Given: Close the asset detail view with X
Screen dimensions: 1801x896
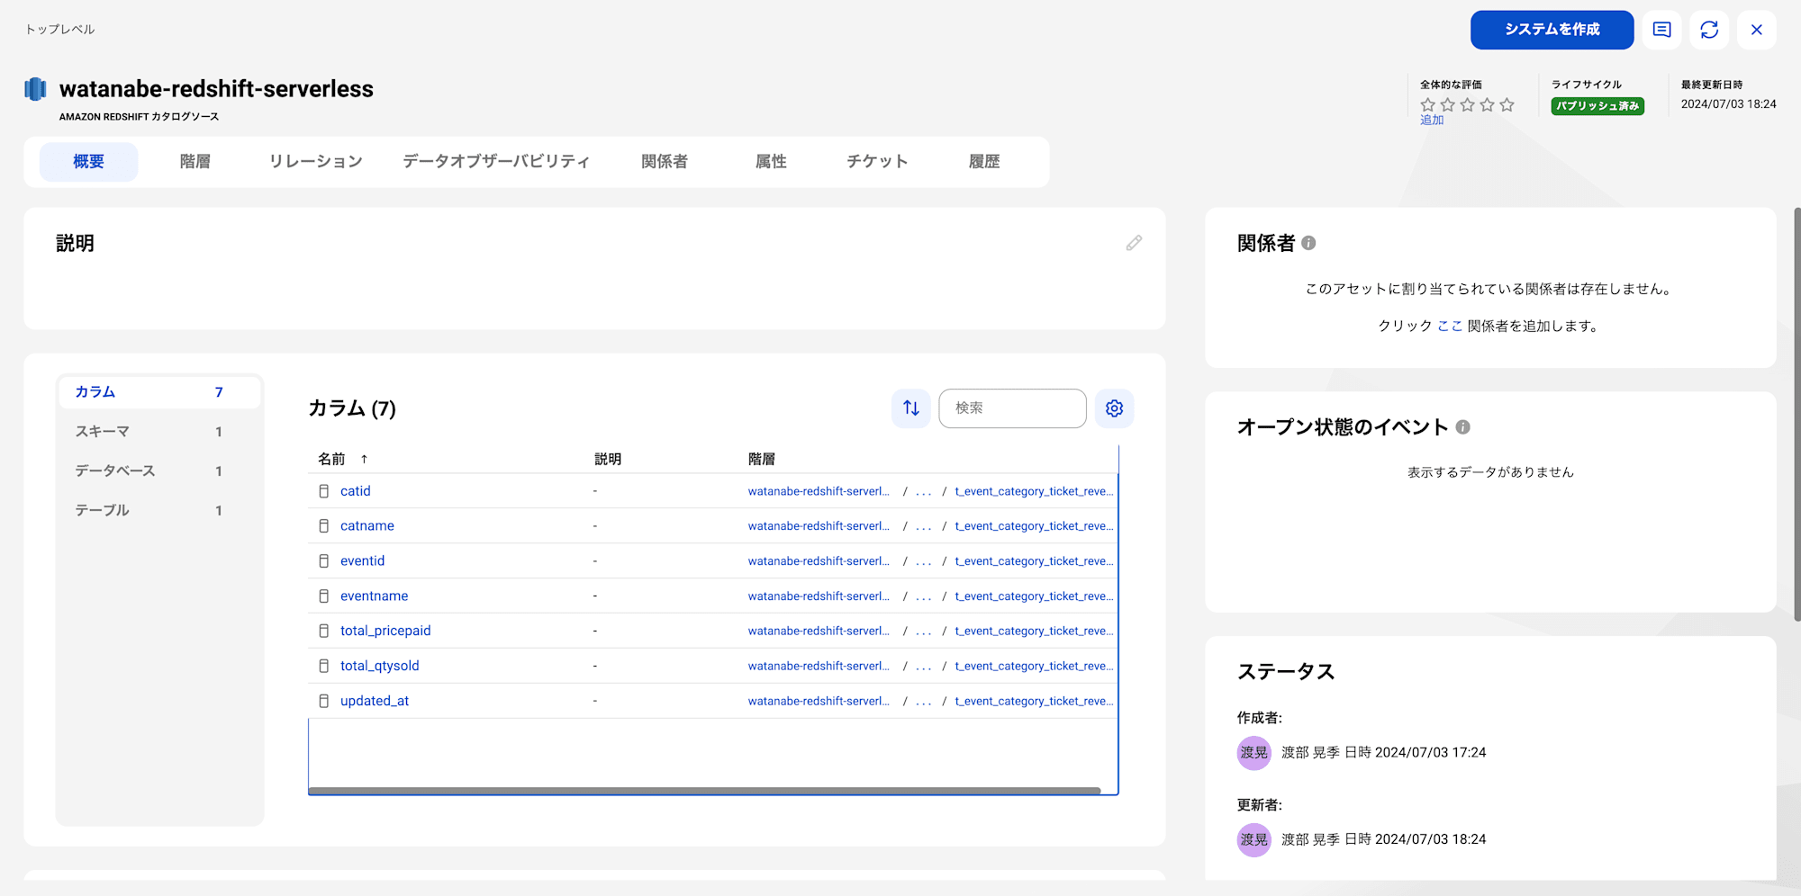Looking at the screenshot, I should (x=1756, y=30).
